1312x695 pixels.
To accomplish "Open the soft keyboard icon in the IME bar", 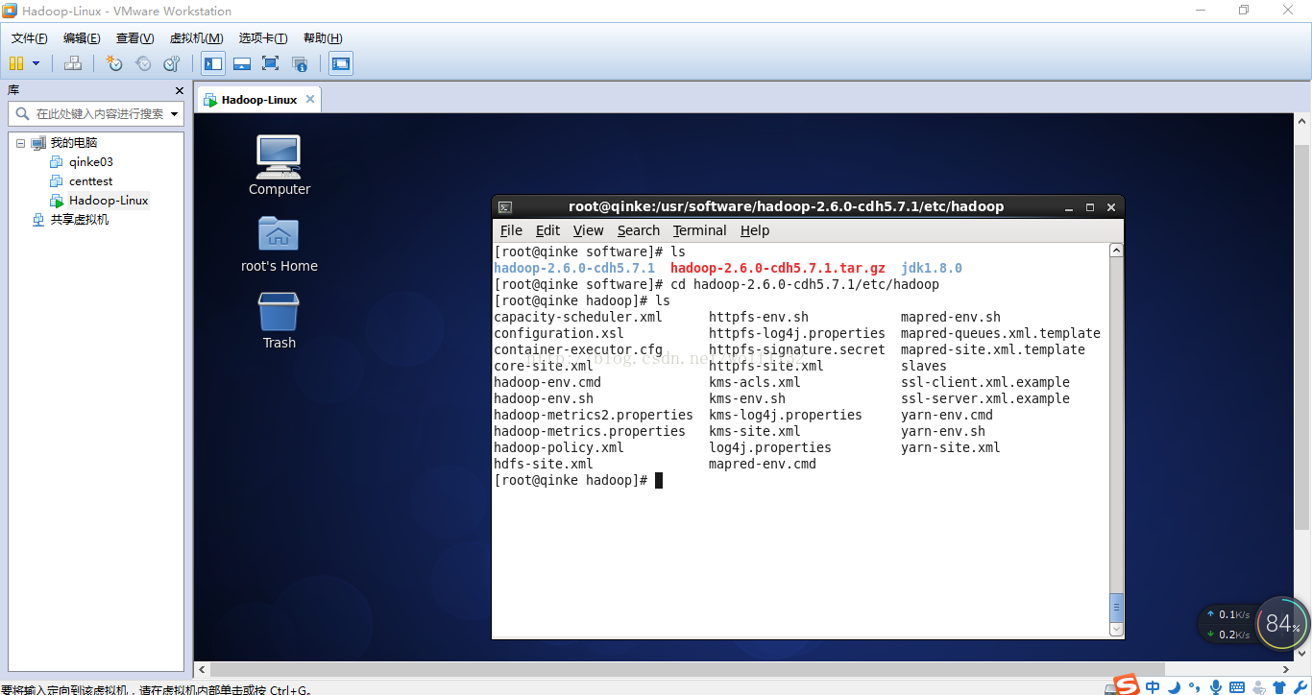I will point(1237,686).
